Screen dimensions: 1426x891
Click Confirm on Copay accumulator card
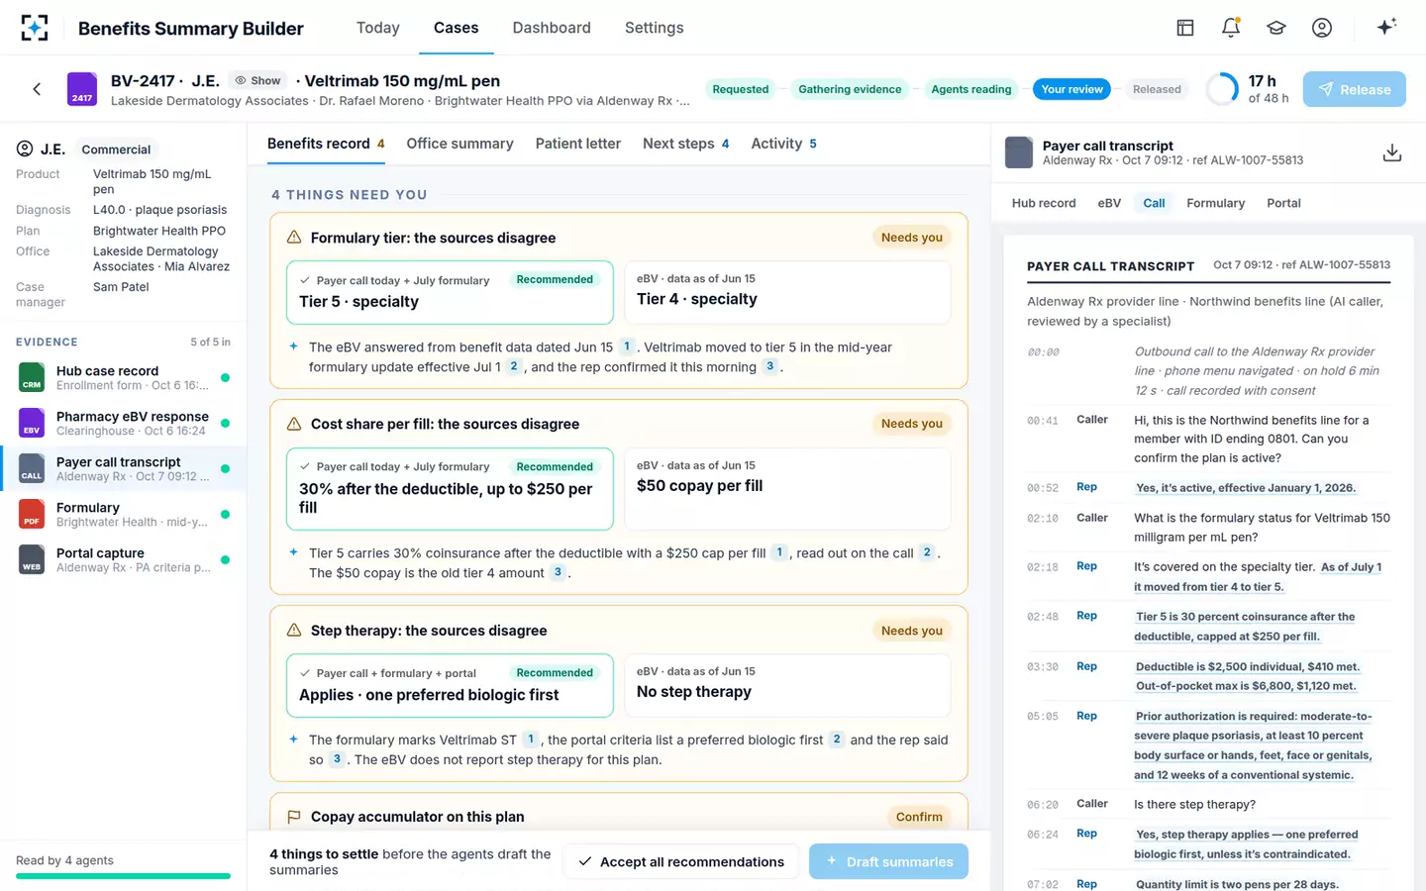point(919,817)
